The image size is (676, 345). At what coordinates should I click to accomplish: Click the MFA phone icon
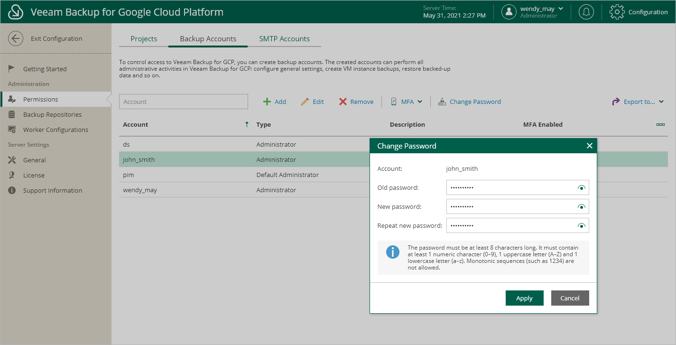[394, 102]
